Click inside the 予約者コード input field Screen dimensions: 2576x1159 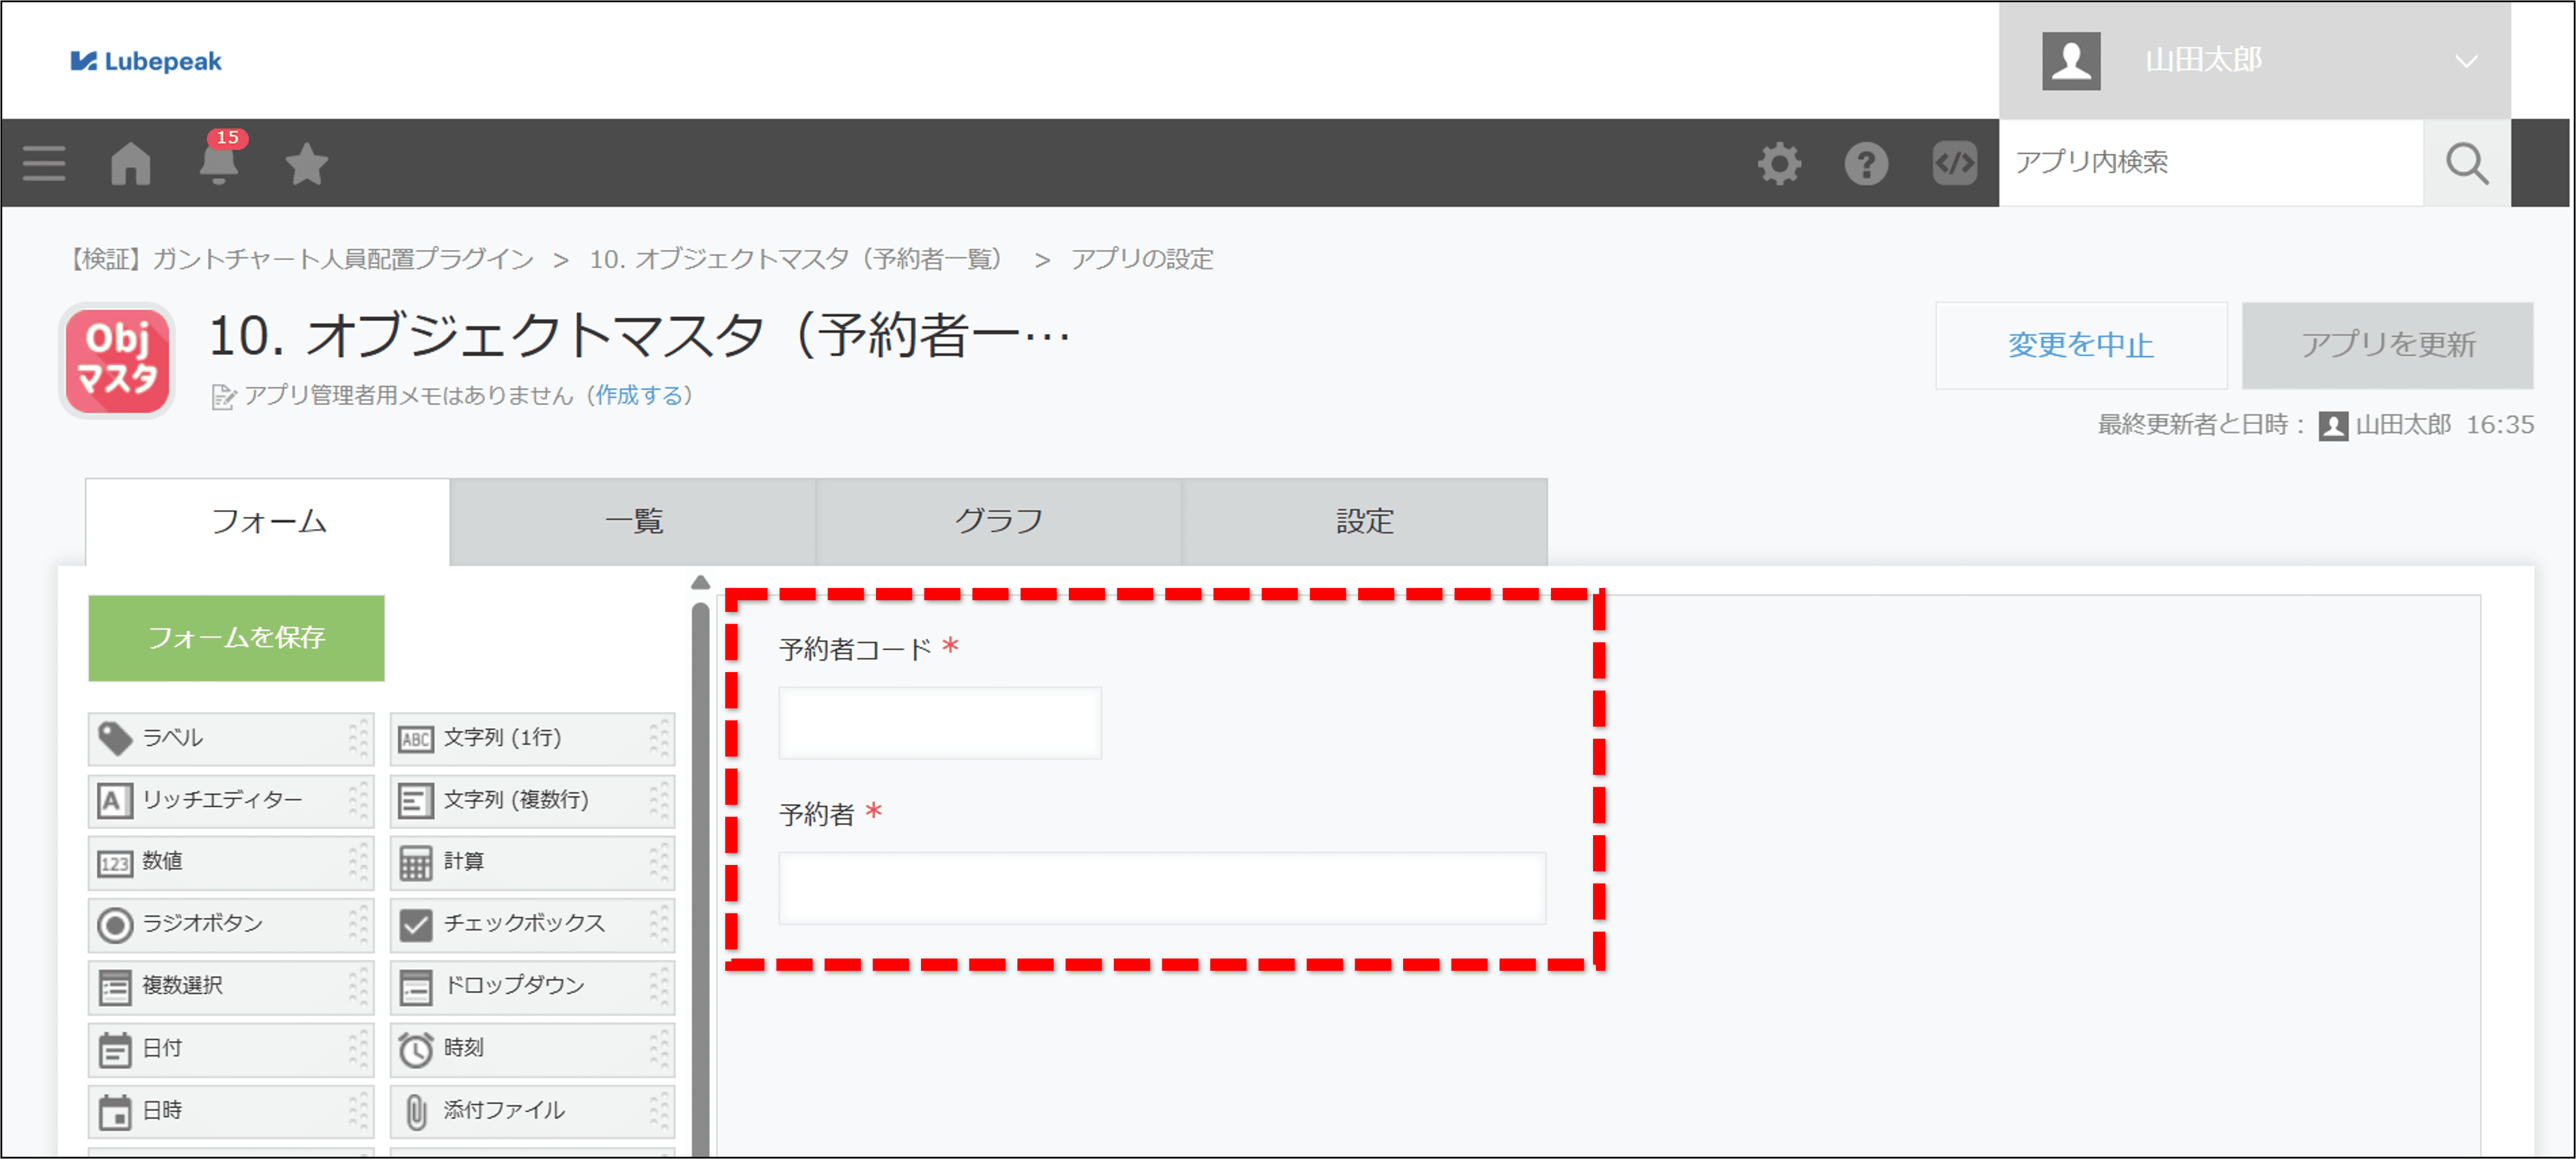(x=939, y=722)
